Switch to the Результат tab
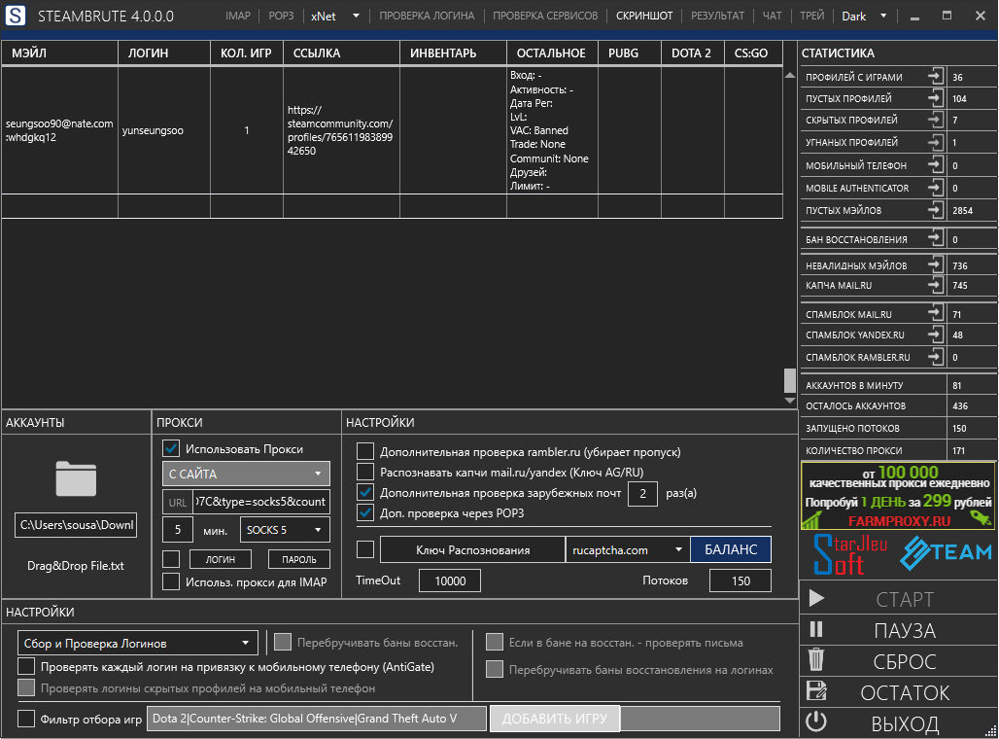 [717, 16]
